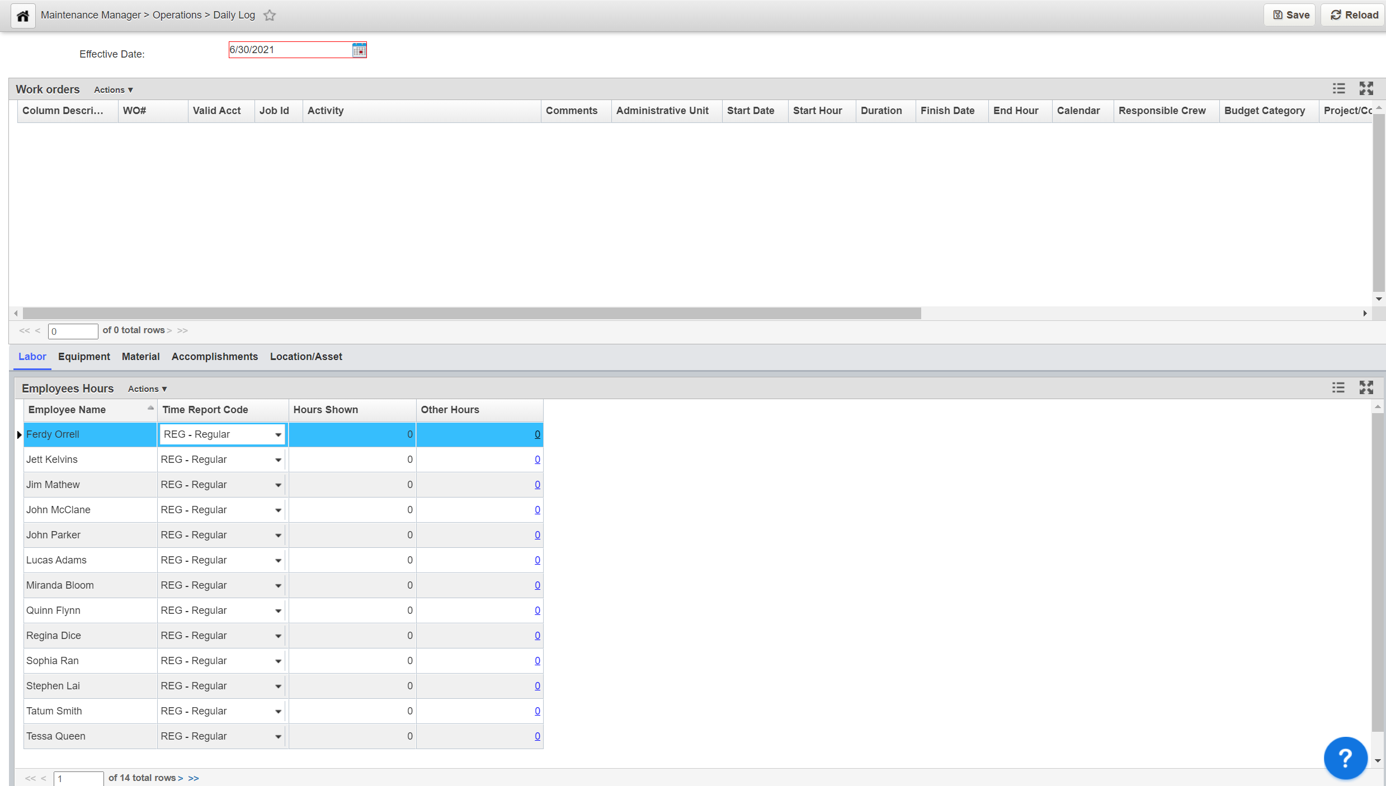Switch to the Accomplishments tab
Viewport: 1386px width, 786px height.
click(x=215, y=357)
